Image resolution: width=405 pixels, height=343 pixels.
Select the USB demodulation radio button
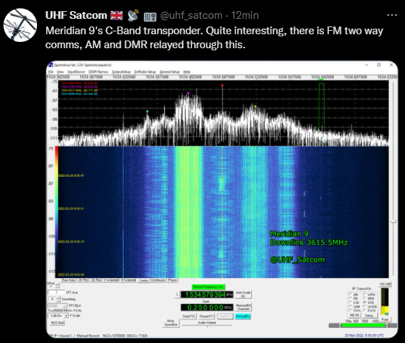point(364,302)
